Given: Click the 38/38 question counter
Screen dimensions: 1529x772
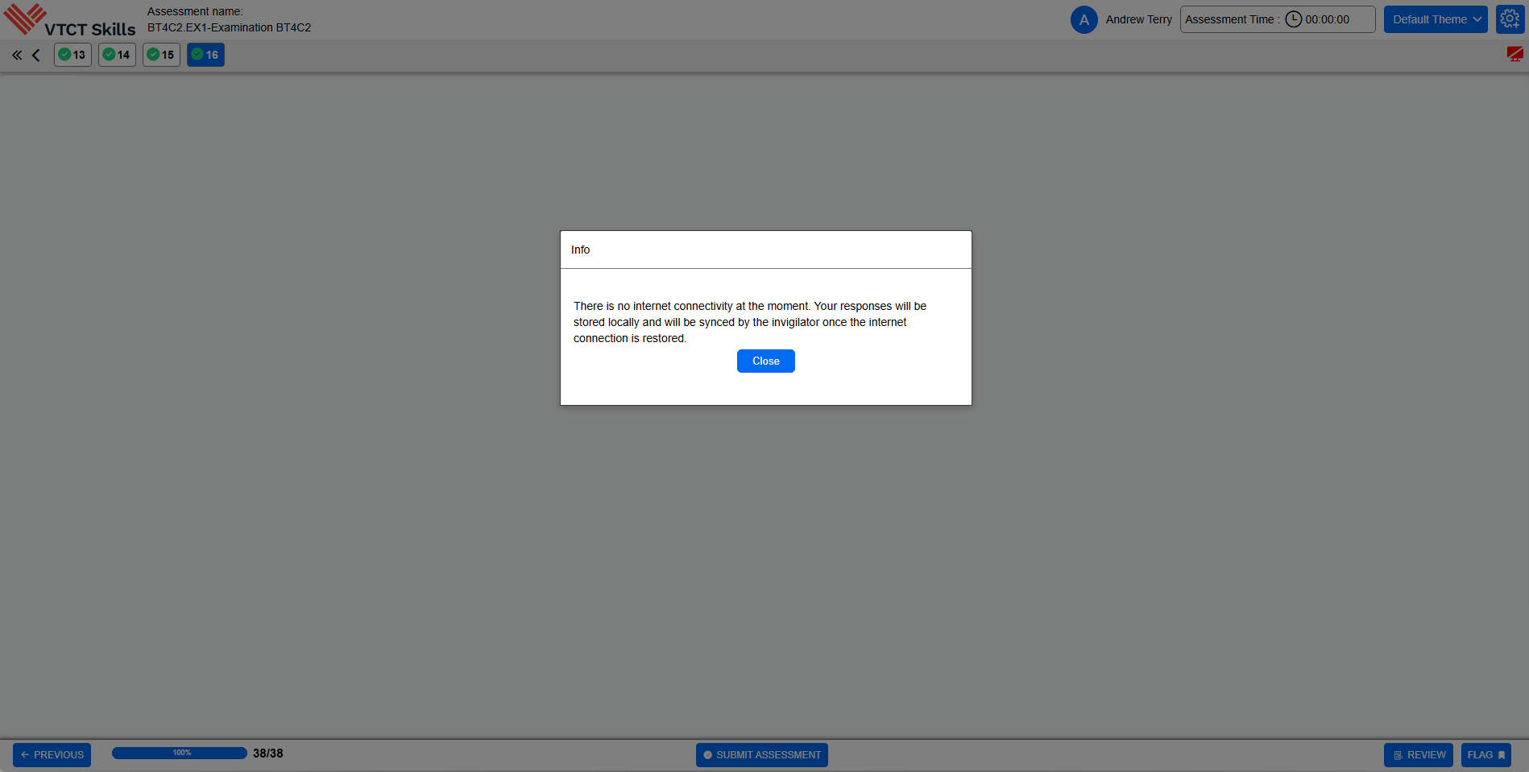Looking at the screenshot, I should click(x=268, y=753).
